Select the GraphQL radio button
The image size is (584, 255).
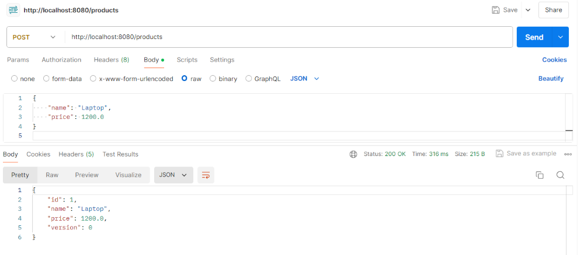coord(249,79)
